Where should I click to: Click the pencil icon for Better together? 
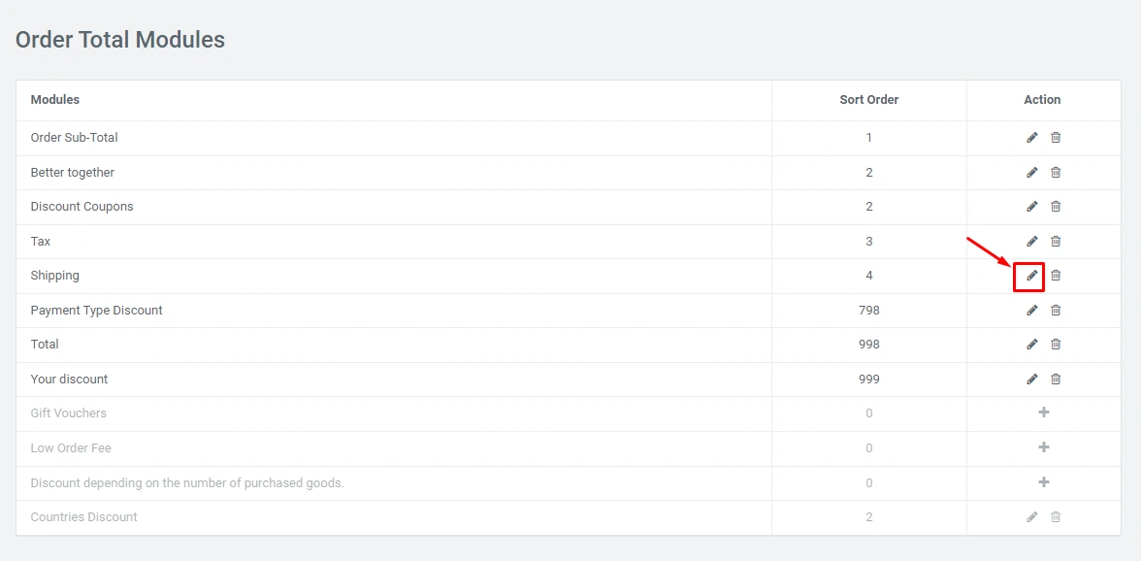coord(1031,173)
